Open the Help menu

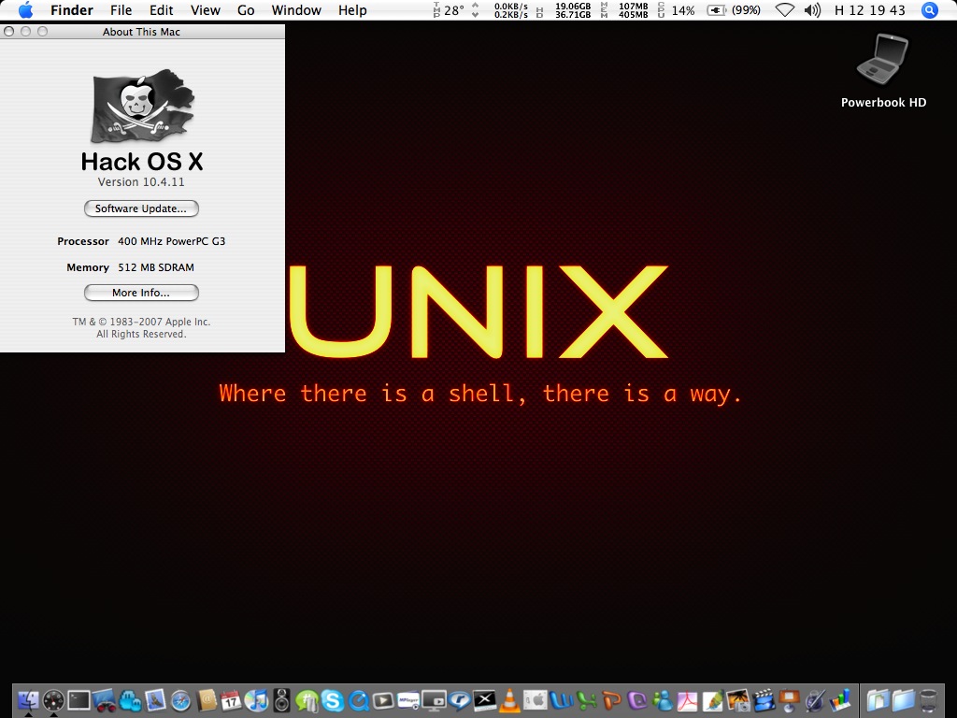(352, 10)
